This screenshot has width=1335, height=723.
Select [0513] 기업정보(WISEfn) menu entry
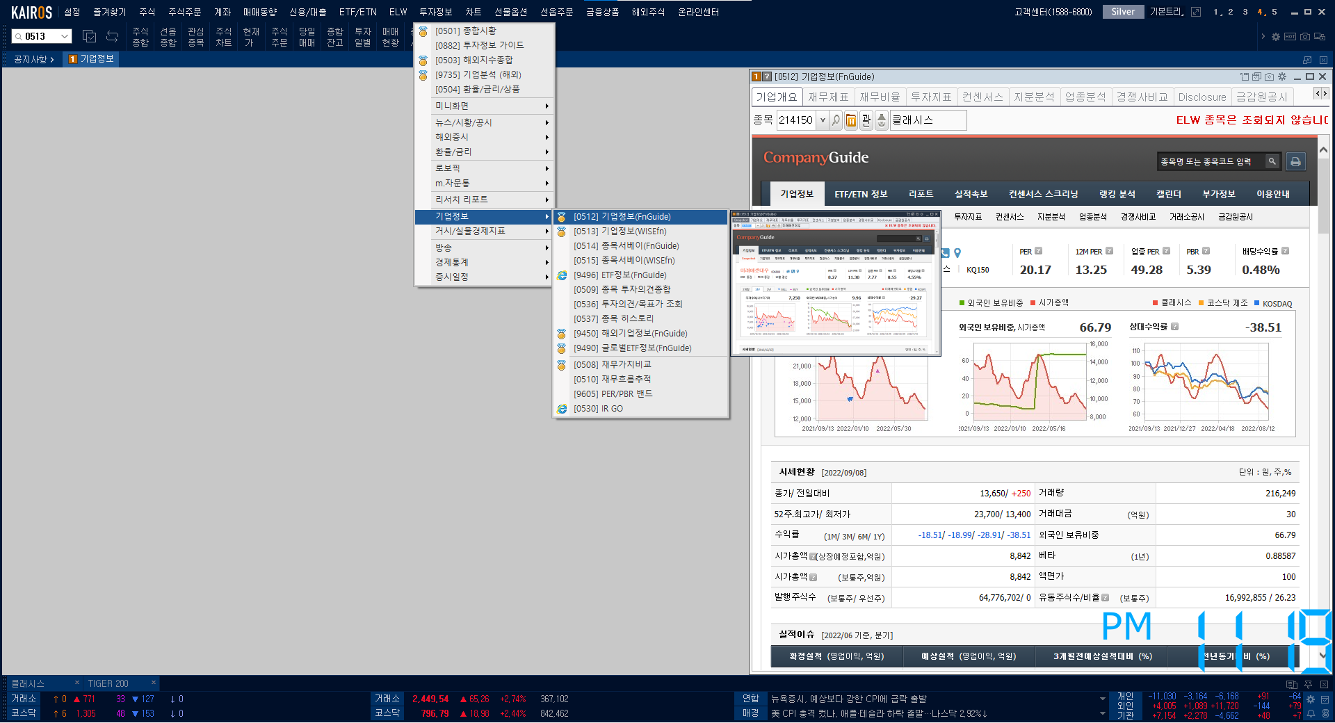click(641, 231)
